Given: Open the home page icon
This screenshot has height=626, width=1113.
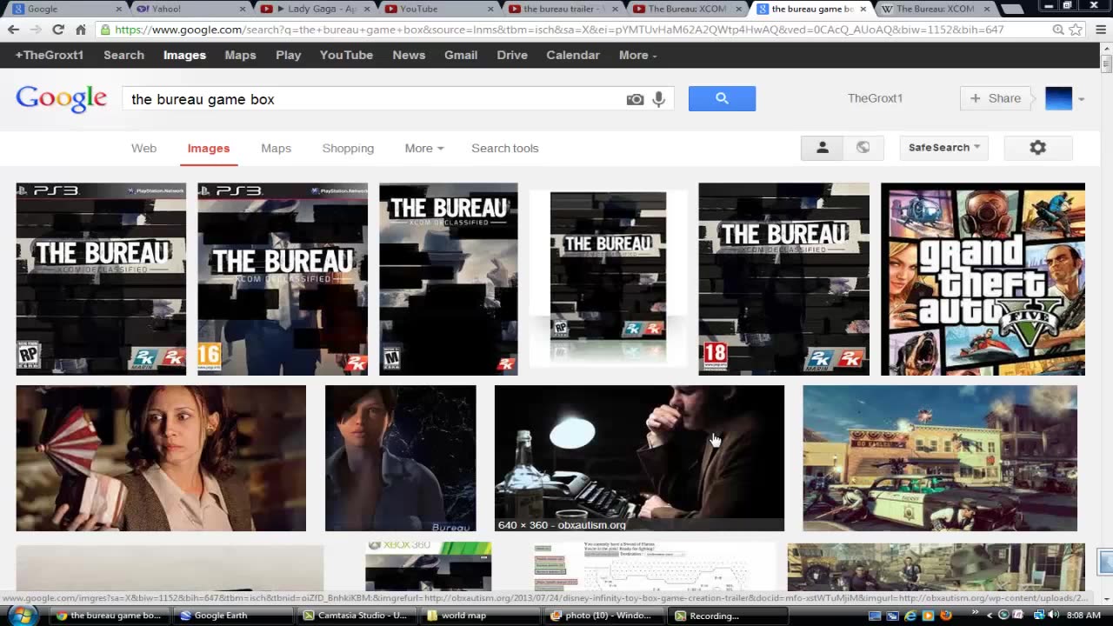Looking at the screenshot, I should (x=80, y=30).
